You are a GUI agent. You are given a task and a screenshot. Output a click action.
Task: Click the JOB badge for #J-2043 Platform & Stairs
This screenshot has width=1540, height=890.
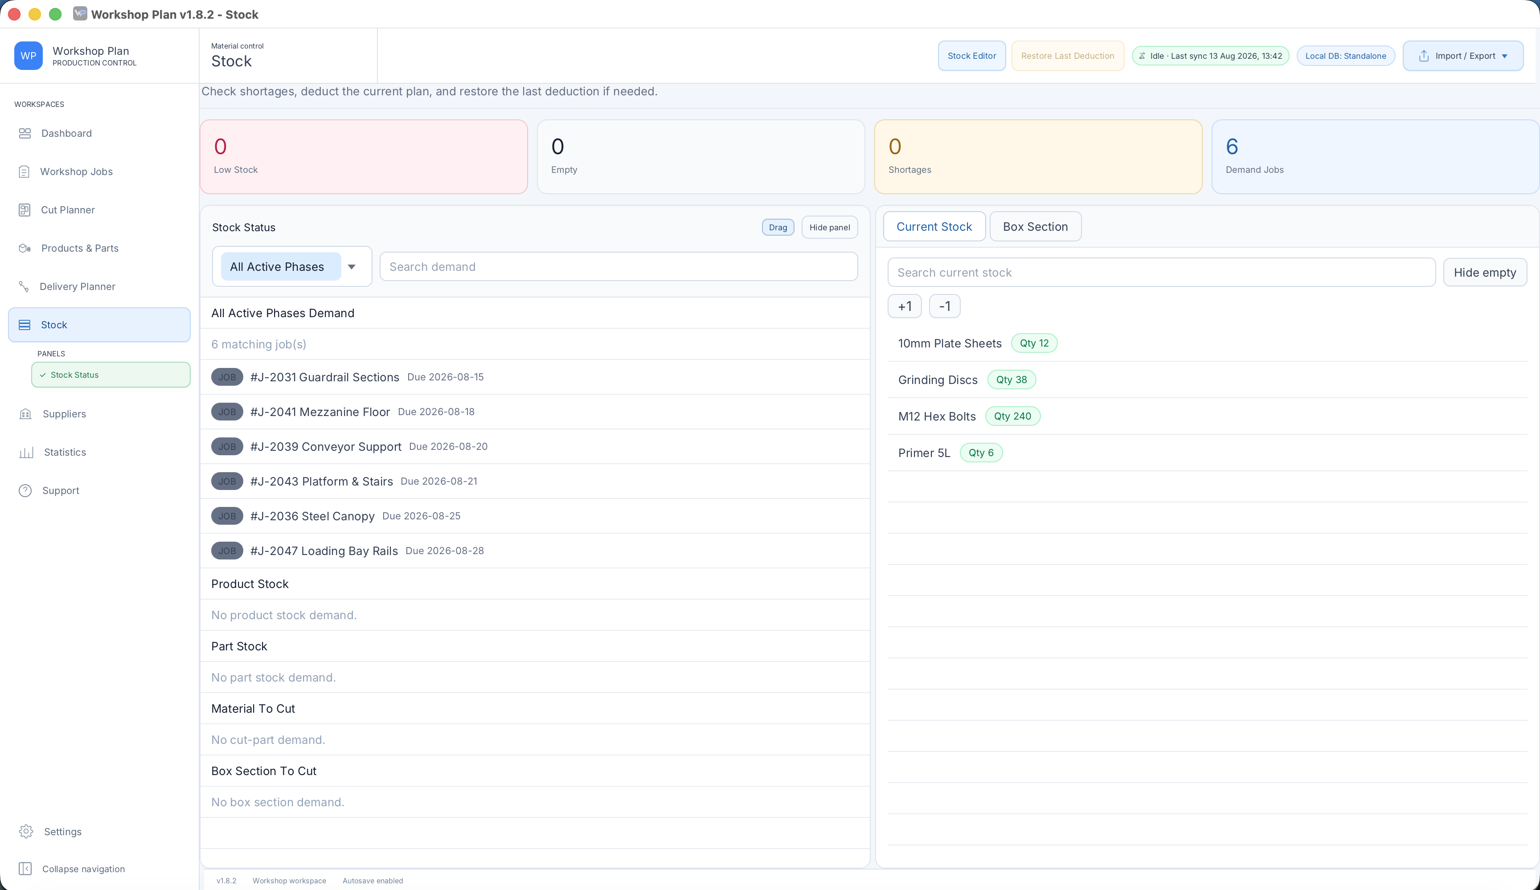pos(227,482)
